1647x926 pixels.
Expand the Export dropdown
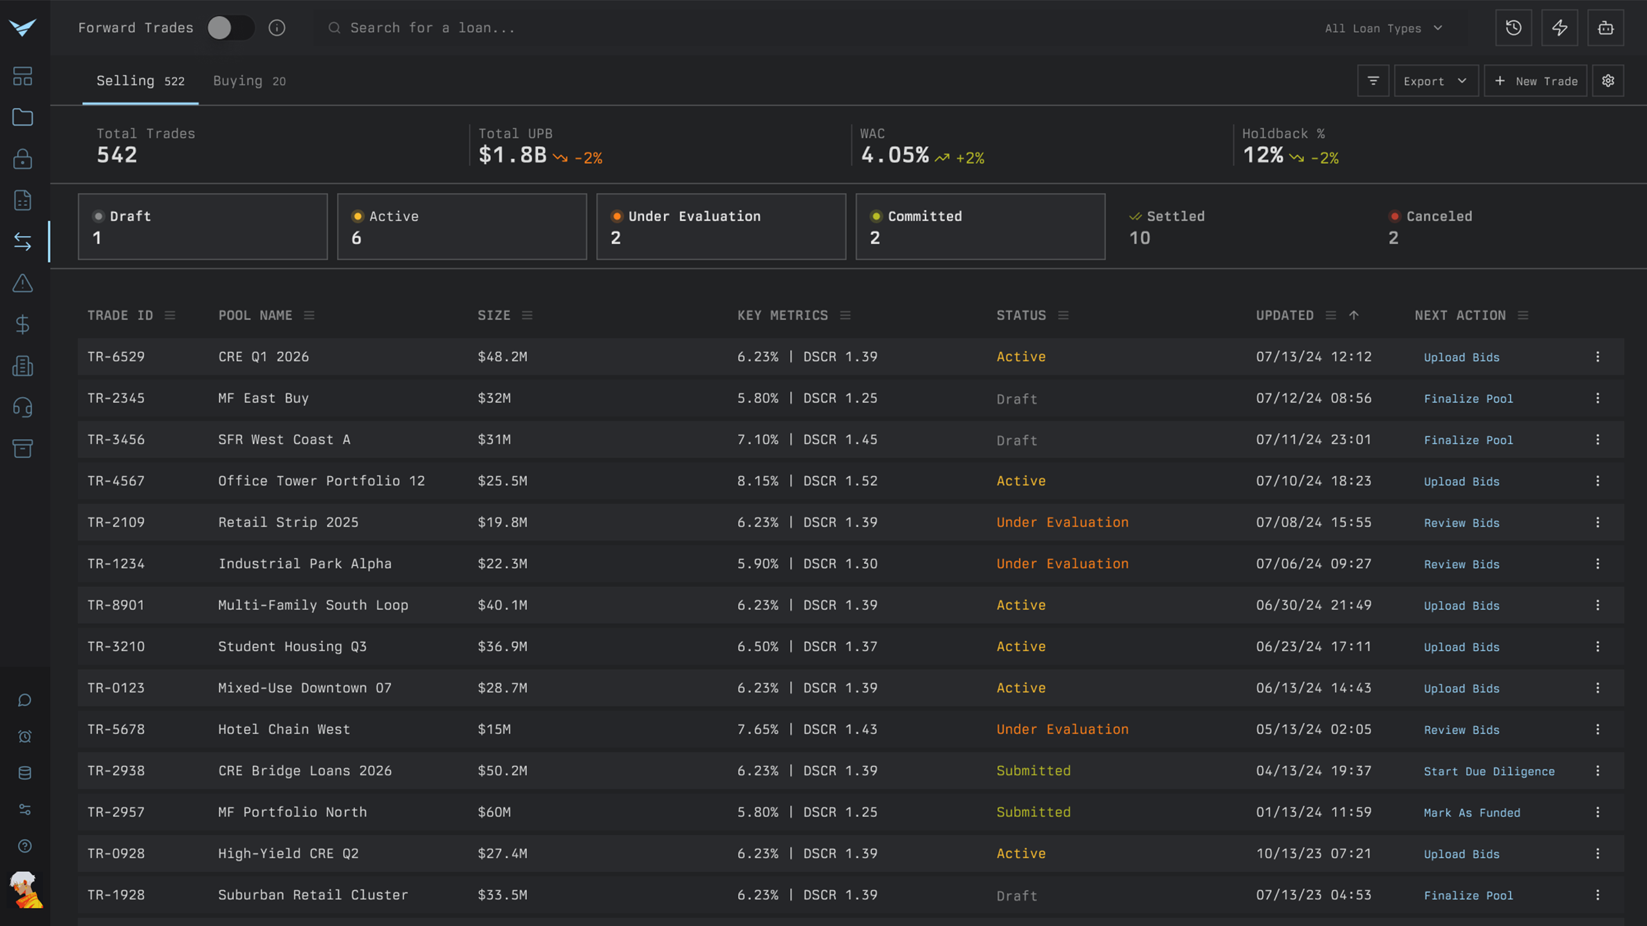coord(1436,81)
